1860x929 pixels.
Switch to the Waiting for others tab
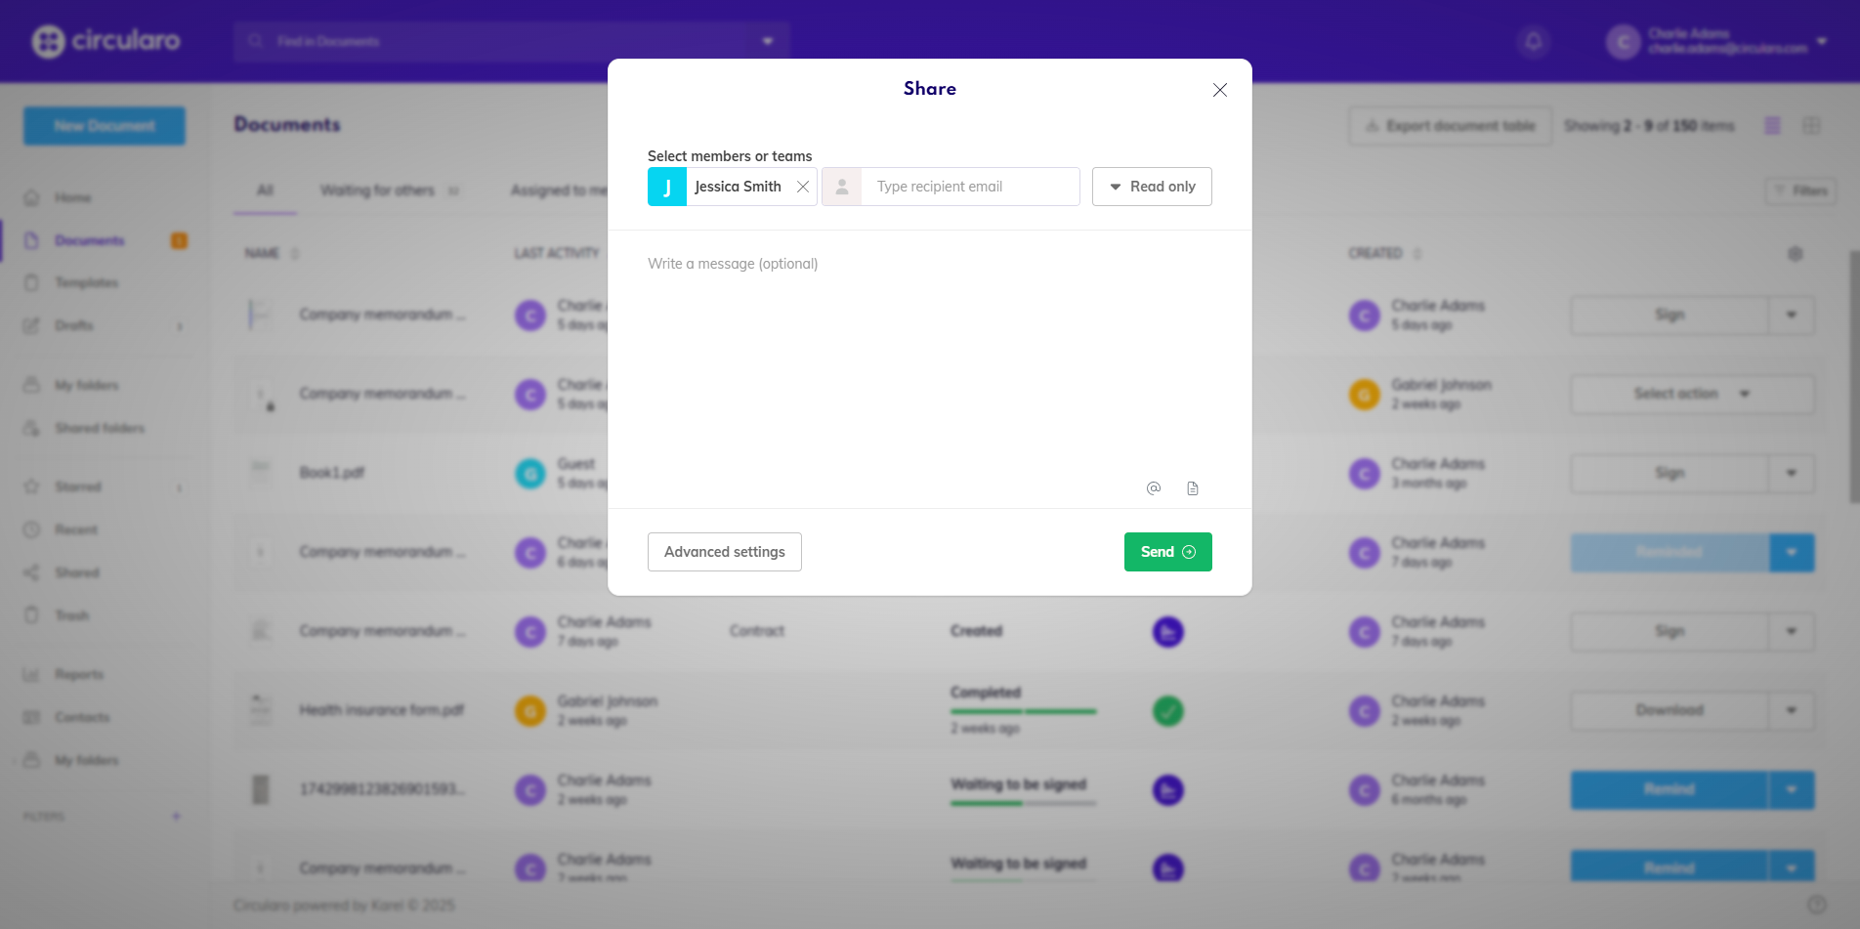378,190
